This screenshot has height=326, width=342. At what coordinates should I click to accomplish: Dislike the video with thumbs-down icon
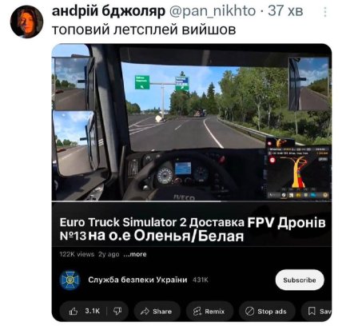pos(117,311)
